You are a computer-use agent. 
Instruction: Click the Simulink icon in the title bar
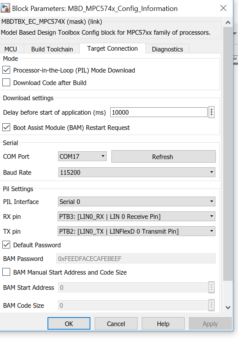6,8
